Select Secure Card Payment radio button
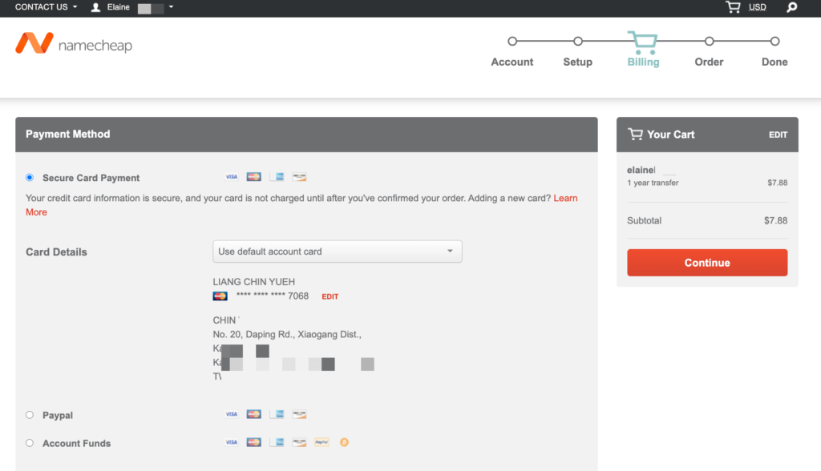 [30, 177]
